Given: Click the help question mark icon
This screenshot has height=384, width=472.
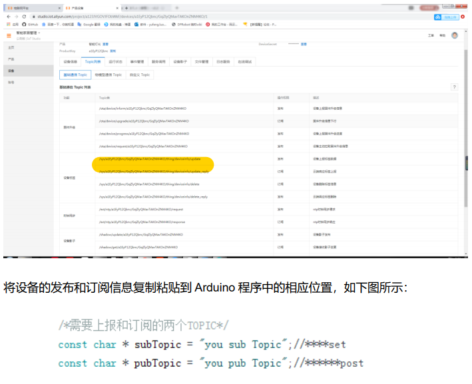Looking at the screenshot, I should click(x=454, y=87).
